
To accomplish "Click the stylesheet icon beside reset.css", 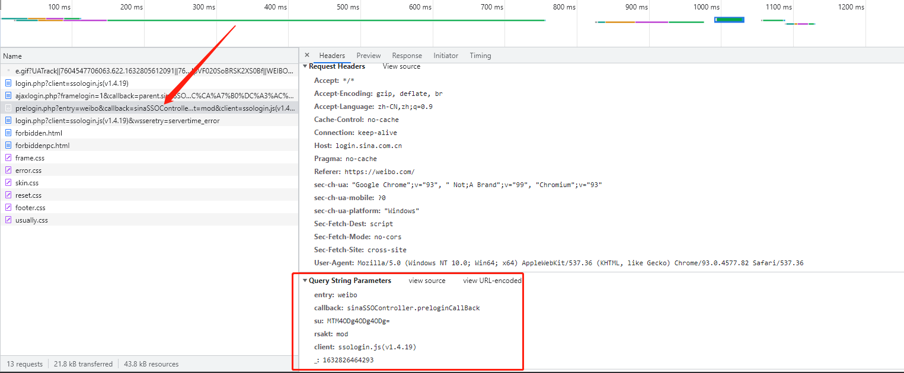I will click(x=8, y=195).
